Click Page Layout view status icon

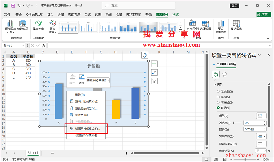(x=216, y=159)
